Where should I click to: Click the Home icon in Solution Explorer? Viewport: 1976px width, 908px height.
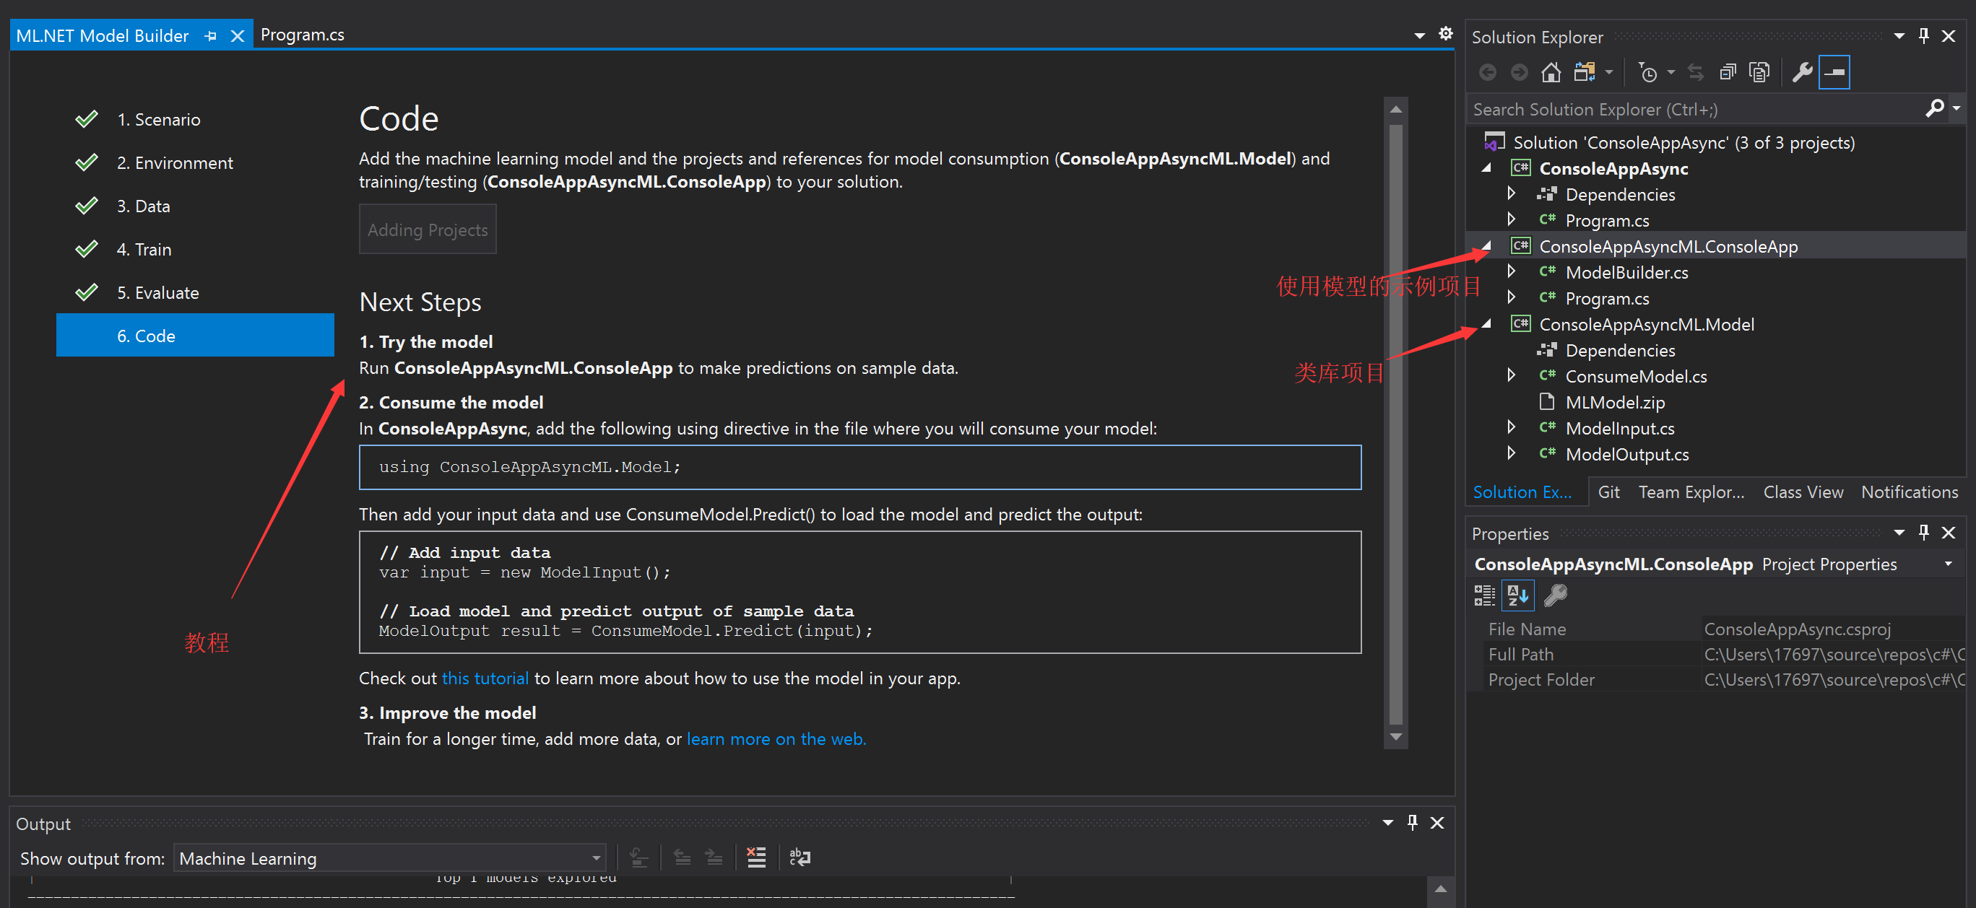coord(1551,73)
